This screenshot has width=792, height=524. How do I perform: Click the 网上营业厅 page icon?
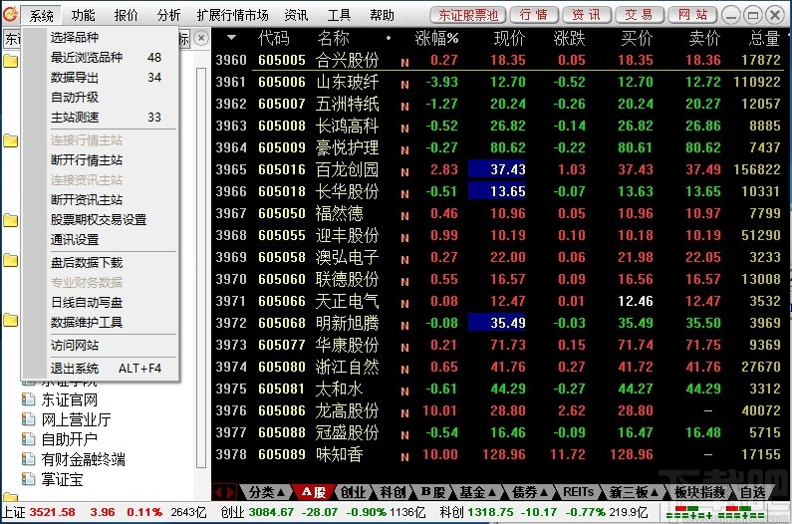[28, 419]
